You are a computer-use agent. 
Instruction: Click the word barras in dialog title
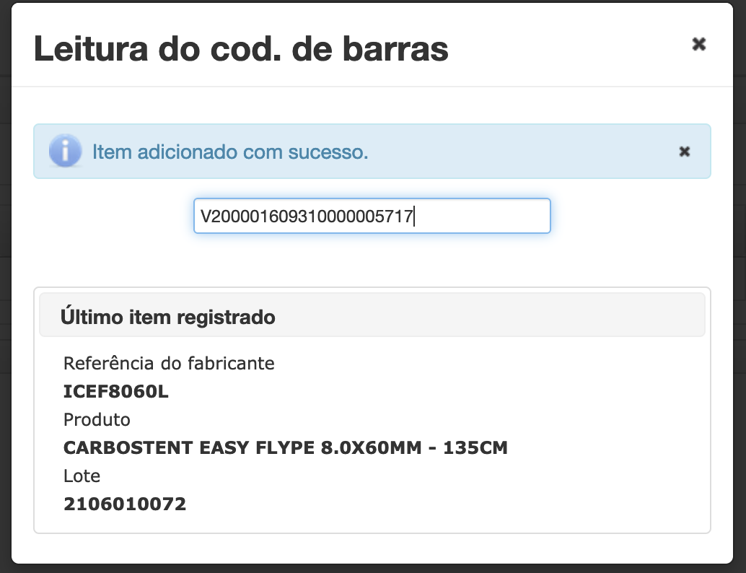pos(395,48)
